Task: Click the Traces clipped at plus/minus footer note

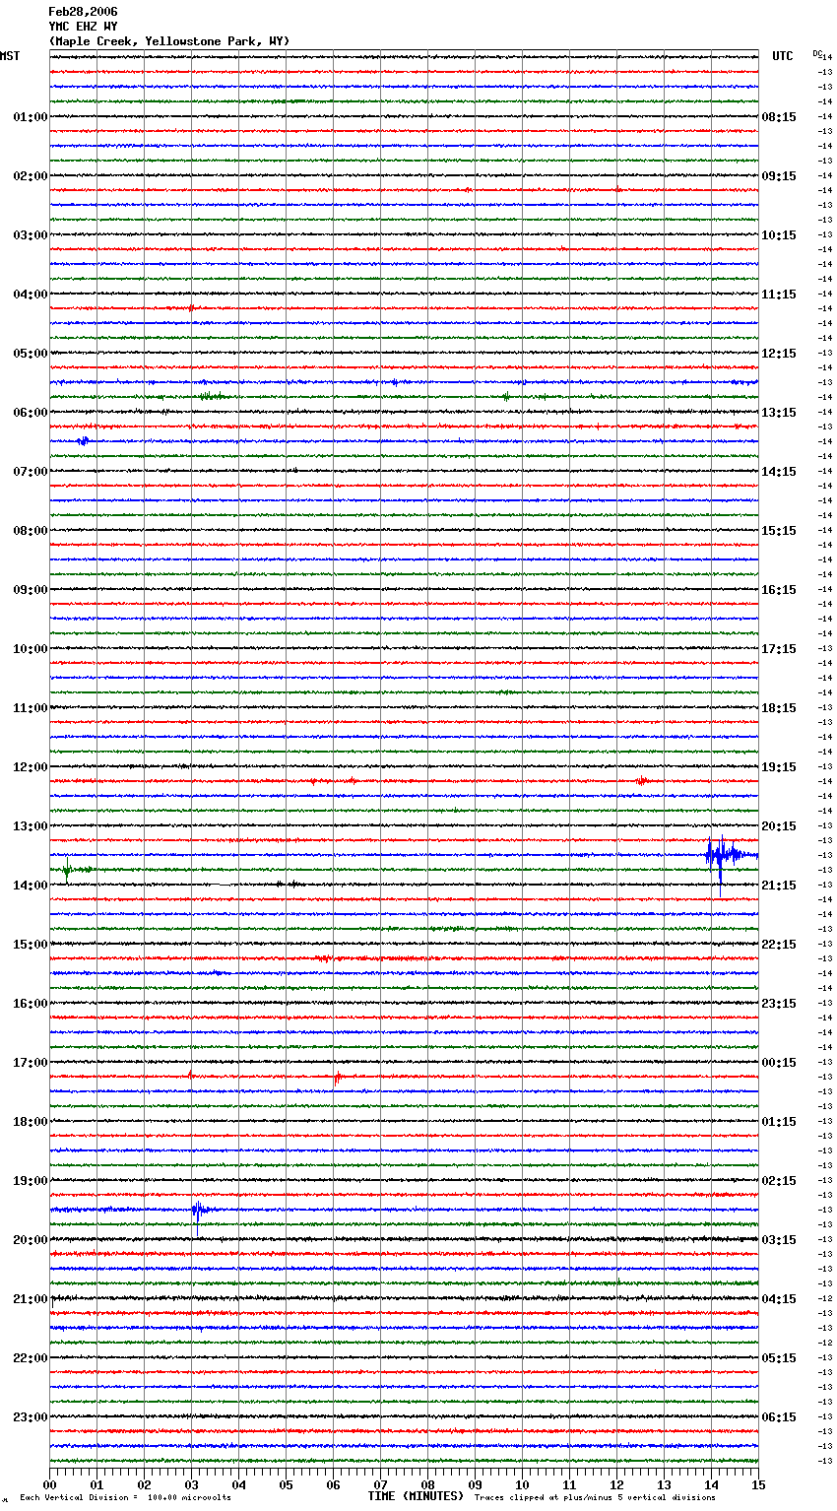Action: [x=595, y=1498]
